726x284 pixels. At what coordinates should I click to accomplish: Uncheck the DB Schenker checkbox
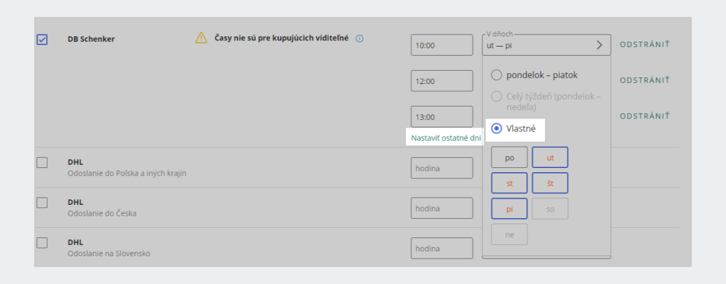[42, 39]
